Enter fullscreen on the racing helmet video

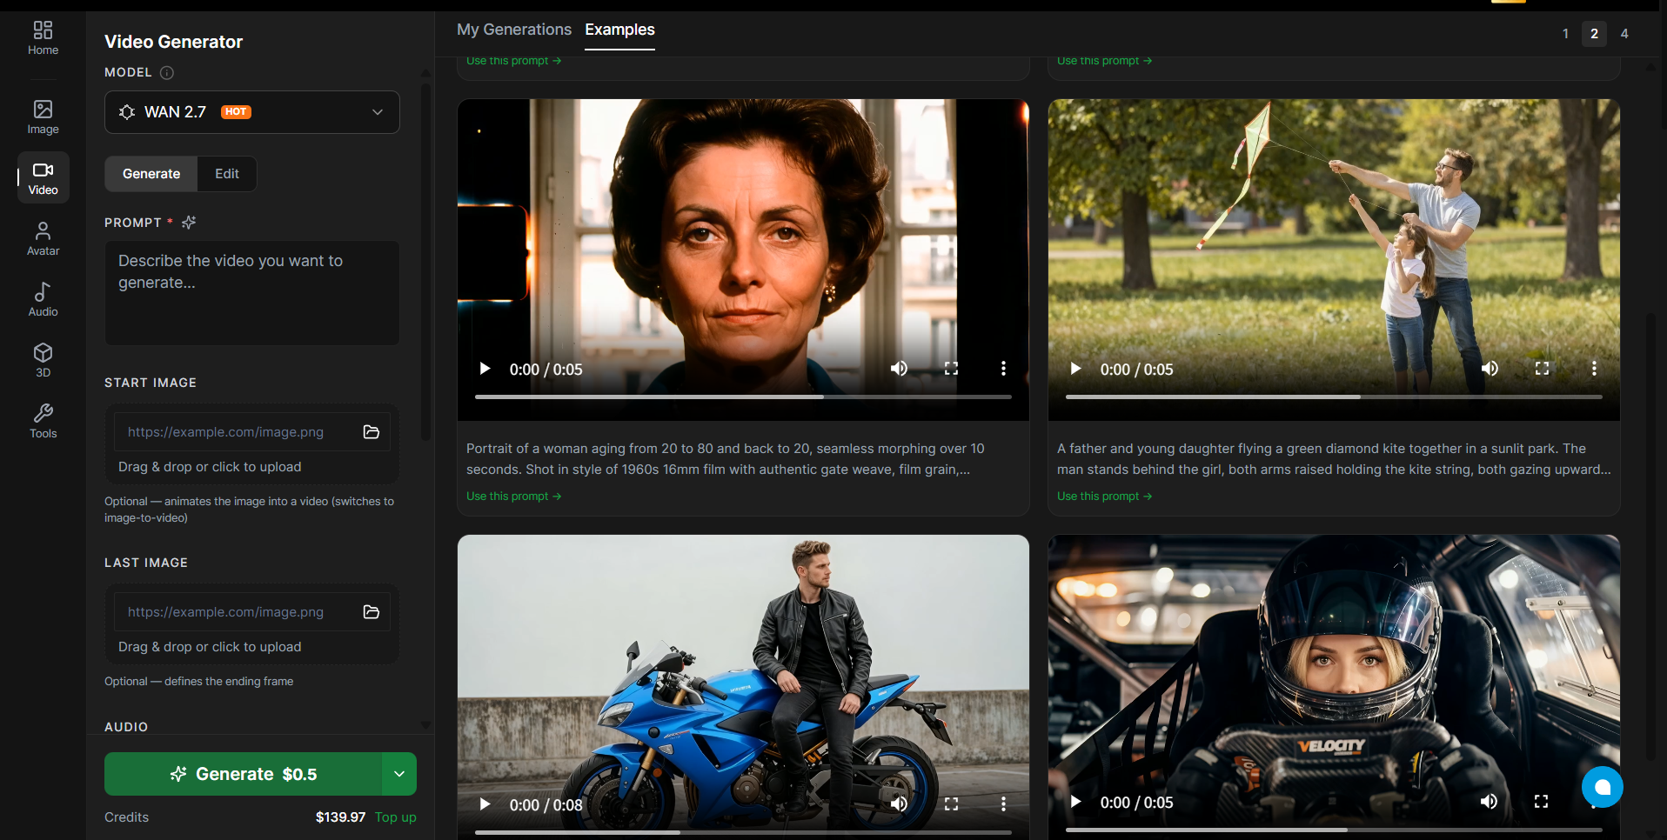[1543, 802]
